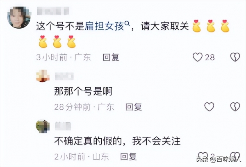246x167 pixels.
Task: Reply to the 山东 comment
Action: point(128,156)
